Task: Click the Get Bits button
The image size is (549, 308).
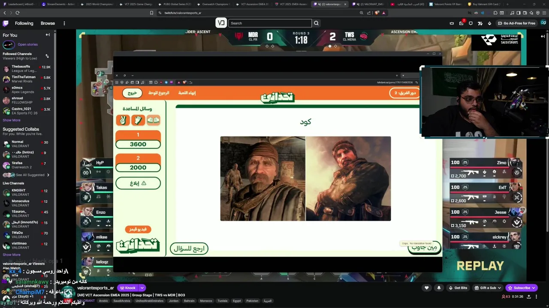Action: (x=458, y=288)
